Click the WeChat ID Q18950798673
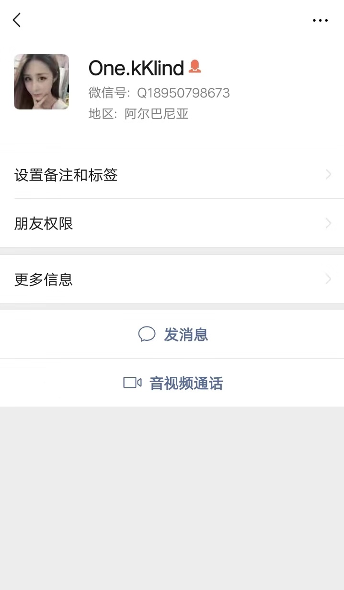344x590 pixels. click(183, 93)
